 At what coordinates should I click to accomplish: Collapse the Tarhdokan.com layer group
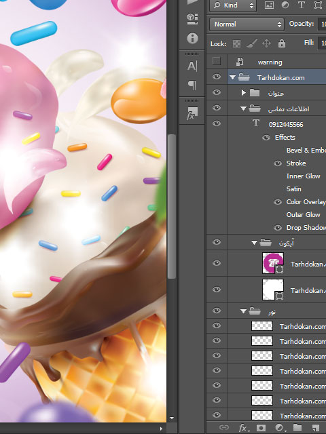tap(232, 77)
